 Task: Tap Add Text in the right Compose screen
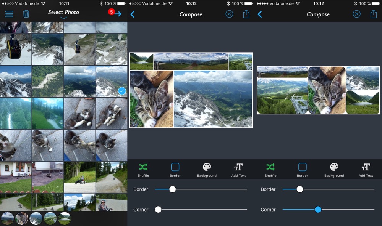(366, 170)
